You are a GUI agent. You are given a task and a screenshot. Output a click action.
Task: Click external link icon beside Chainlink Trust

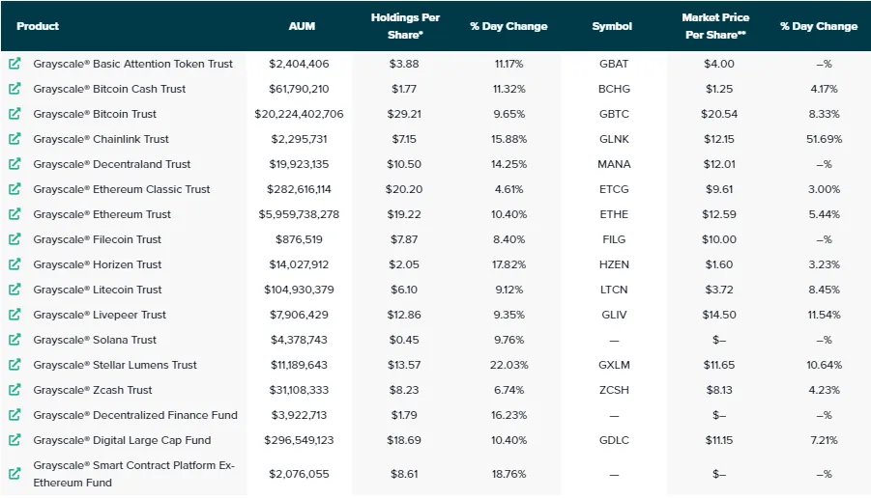pyautogui.click(x=15, y=139)
